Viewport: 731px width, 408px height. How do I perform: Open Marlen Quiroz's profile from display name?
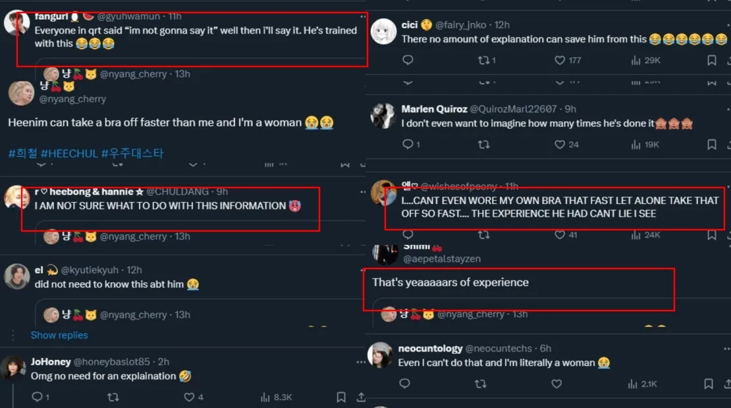[434, 109]
